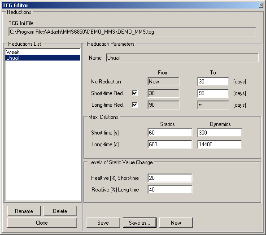The width and height of the screenshot is (266, 235).
Task: Click the Rename button
Action: pos(24,211)
